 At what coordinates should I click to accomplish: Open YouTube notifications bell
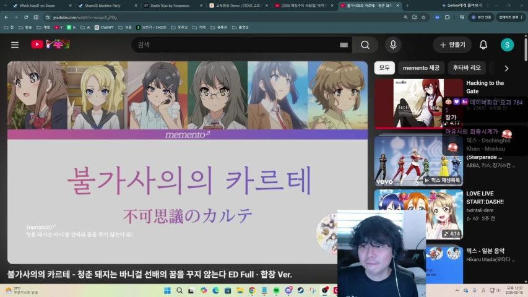(483, 45)
